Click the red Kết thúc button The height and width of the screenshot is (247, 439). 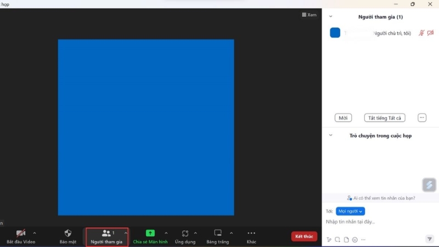[x=304, y=237]
